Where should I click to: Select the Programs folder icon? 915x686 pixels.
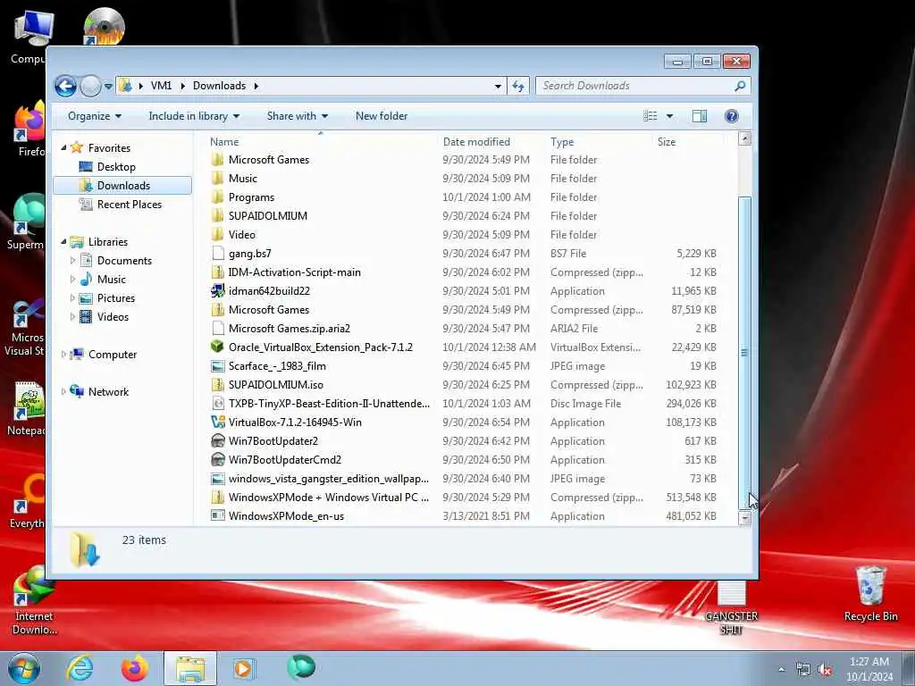coord(218,197)
